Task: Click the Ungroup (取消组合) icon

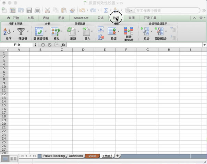Action: pos(159,32)
